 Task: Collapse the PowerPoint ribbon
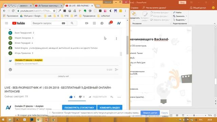point(215,23)
